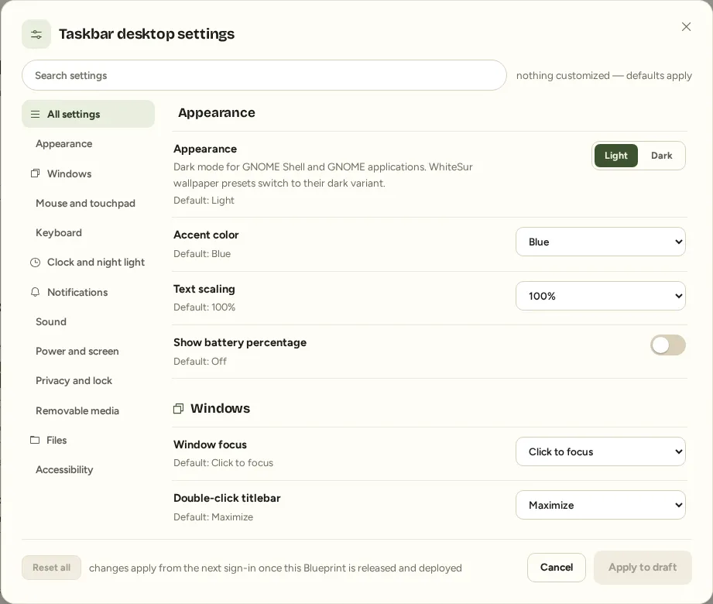
Task: Click the 'Taskbar desktop settings' title
Action: coord(146,34)
